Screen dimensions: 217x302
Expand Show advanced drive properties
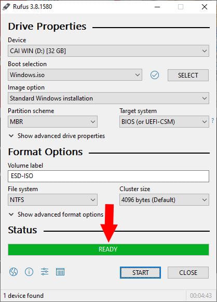tap(57, 136)
